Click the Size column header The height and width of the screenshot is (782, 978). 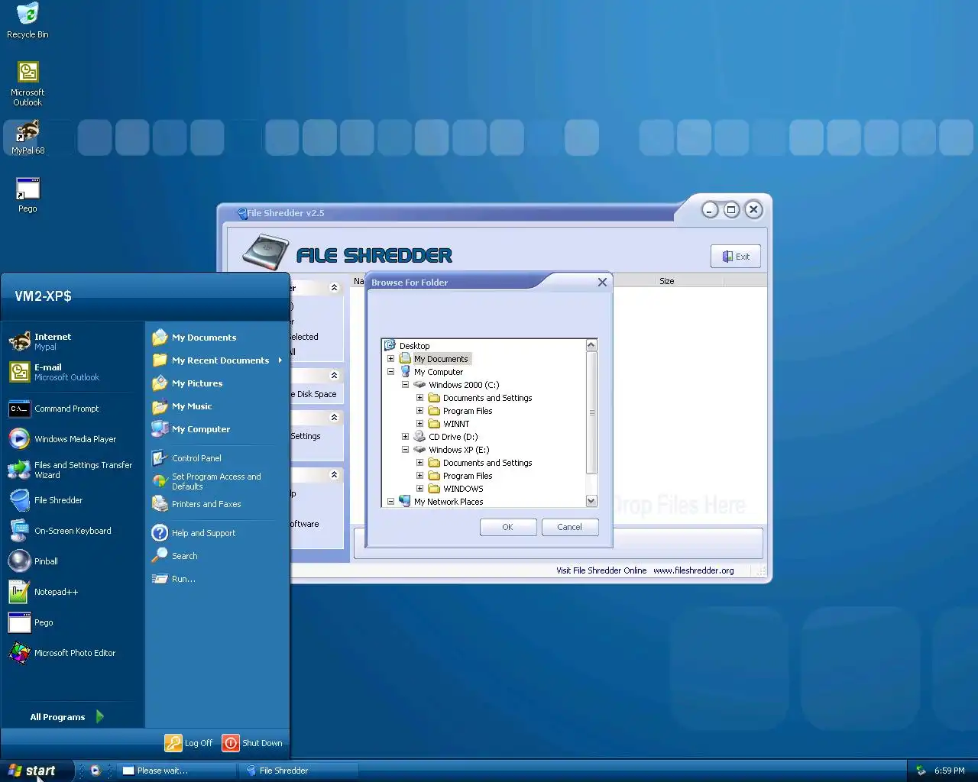click(666, 281)
